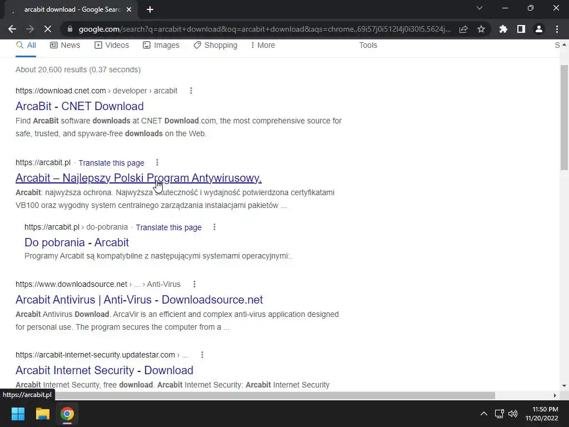Open the volume tray icon
The height and width of the screenshot is (427, 569).
[513, 414]
